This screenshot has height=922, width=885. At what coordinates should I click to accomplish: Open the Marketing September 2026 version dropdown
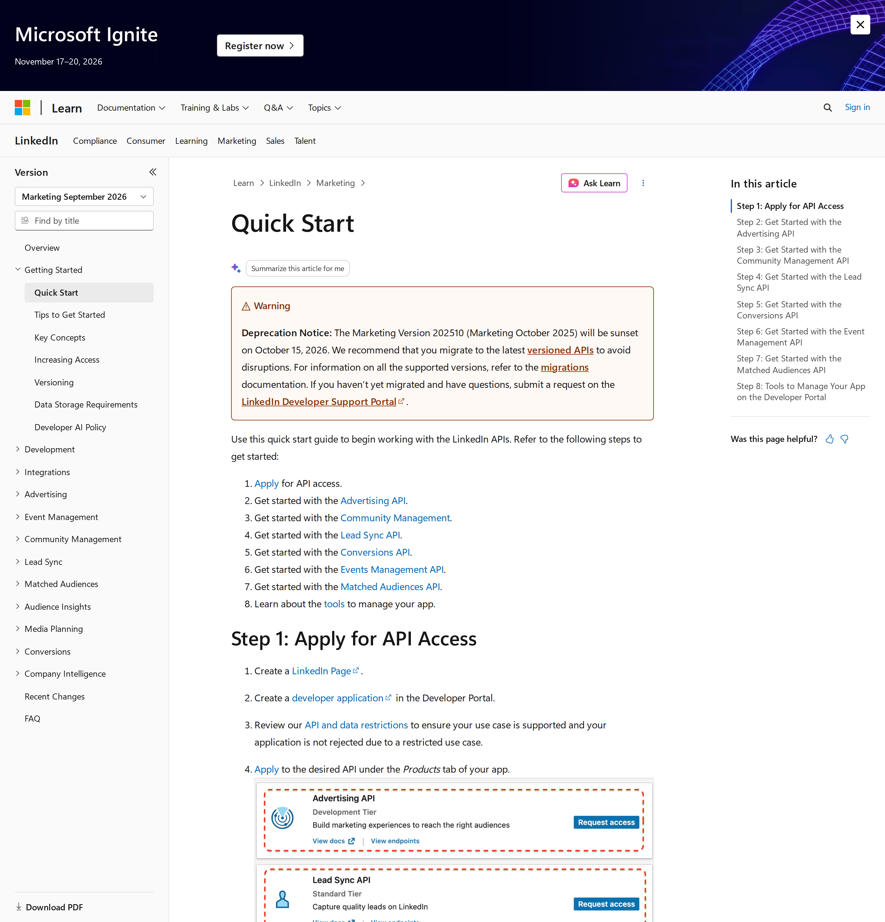tap(84, 197)
